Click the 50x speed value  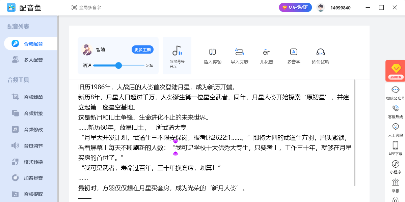point(150,66)
